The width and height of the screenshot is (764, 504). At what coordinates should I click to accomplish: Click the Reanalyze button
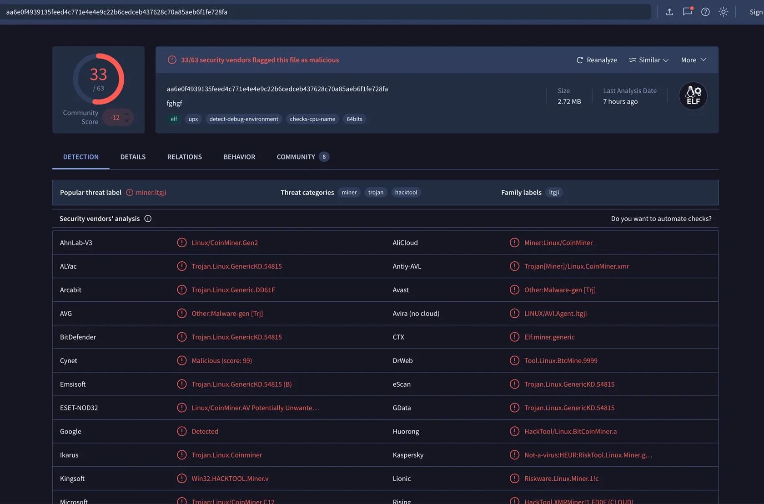click(x=597, y=60)
